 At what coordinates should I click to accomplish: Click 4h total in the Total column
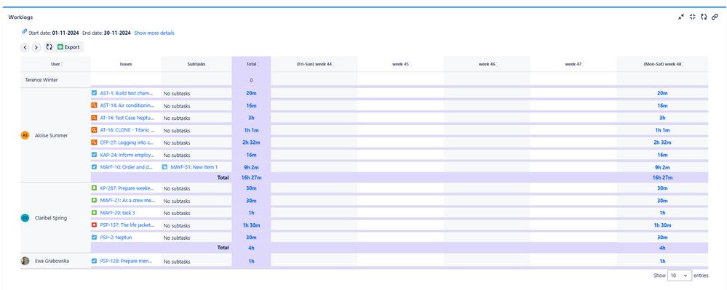coord(251,248)
